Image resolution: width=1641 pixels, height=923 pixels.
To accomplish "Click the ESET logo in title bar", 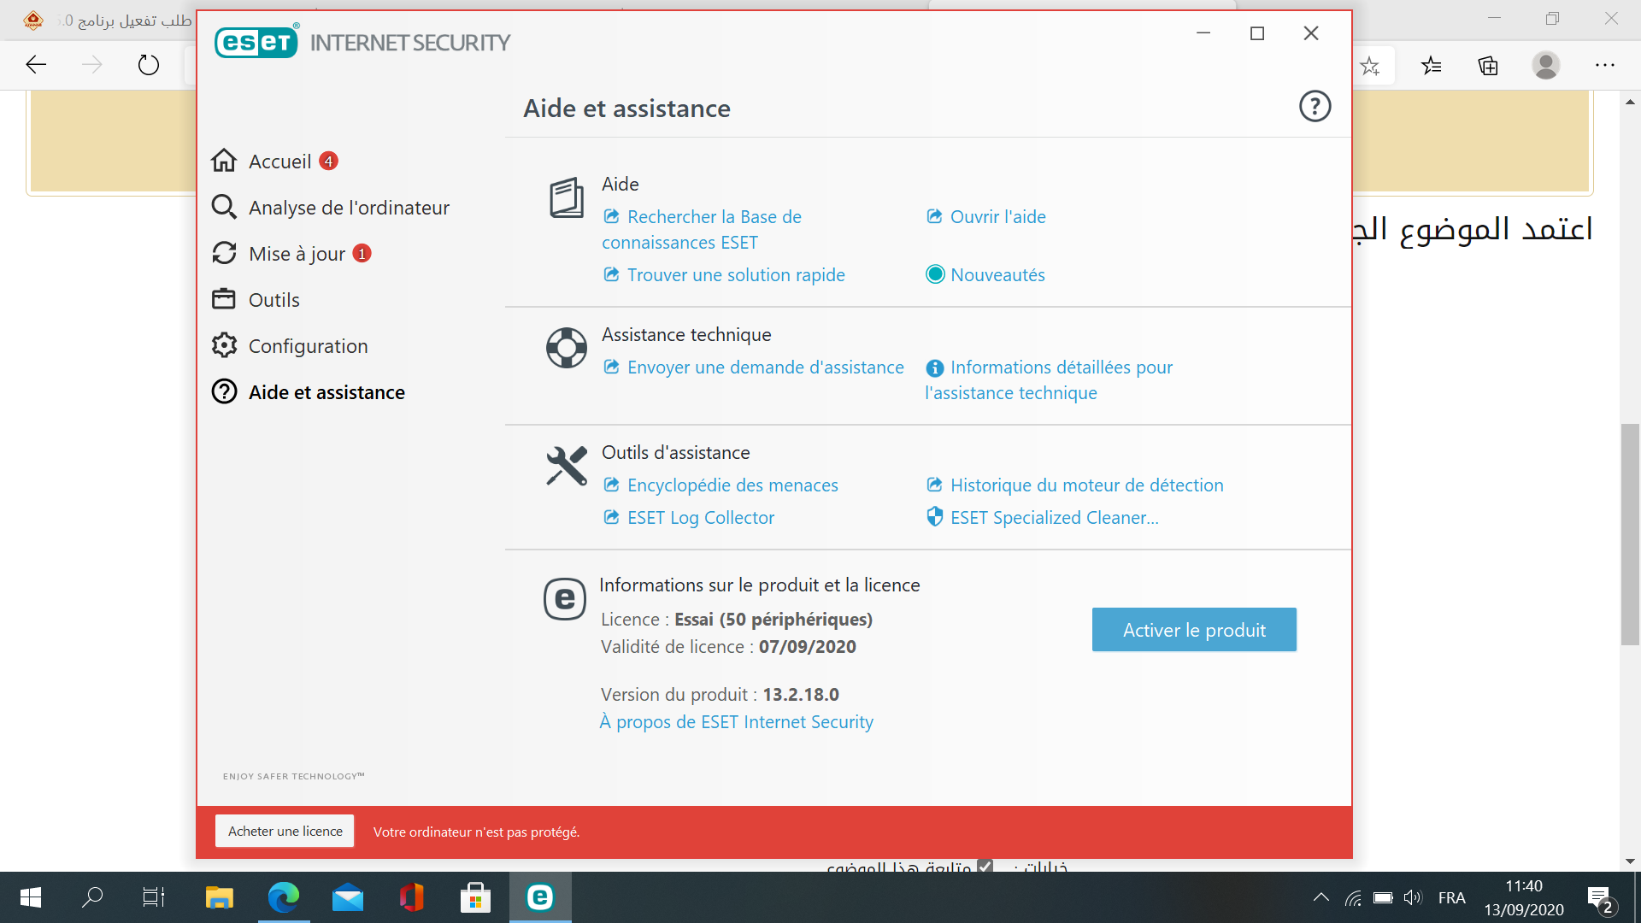I will pyautogui.click(x=256, y=42).
